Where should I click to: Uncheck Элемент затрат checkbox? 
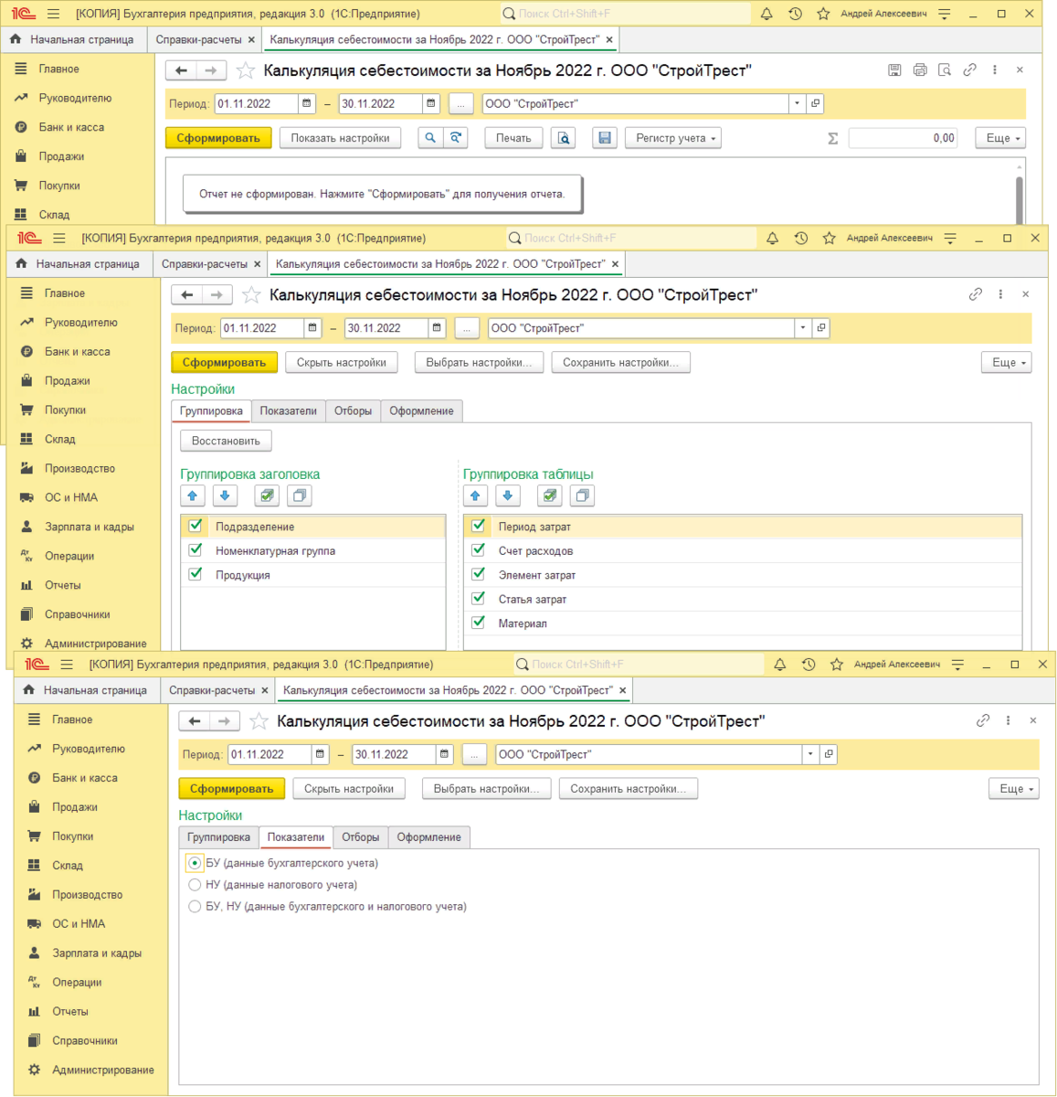pyautogui.click(x=478, y=574)
